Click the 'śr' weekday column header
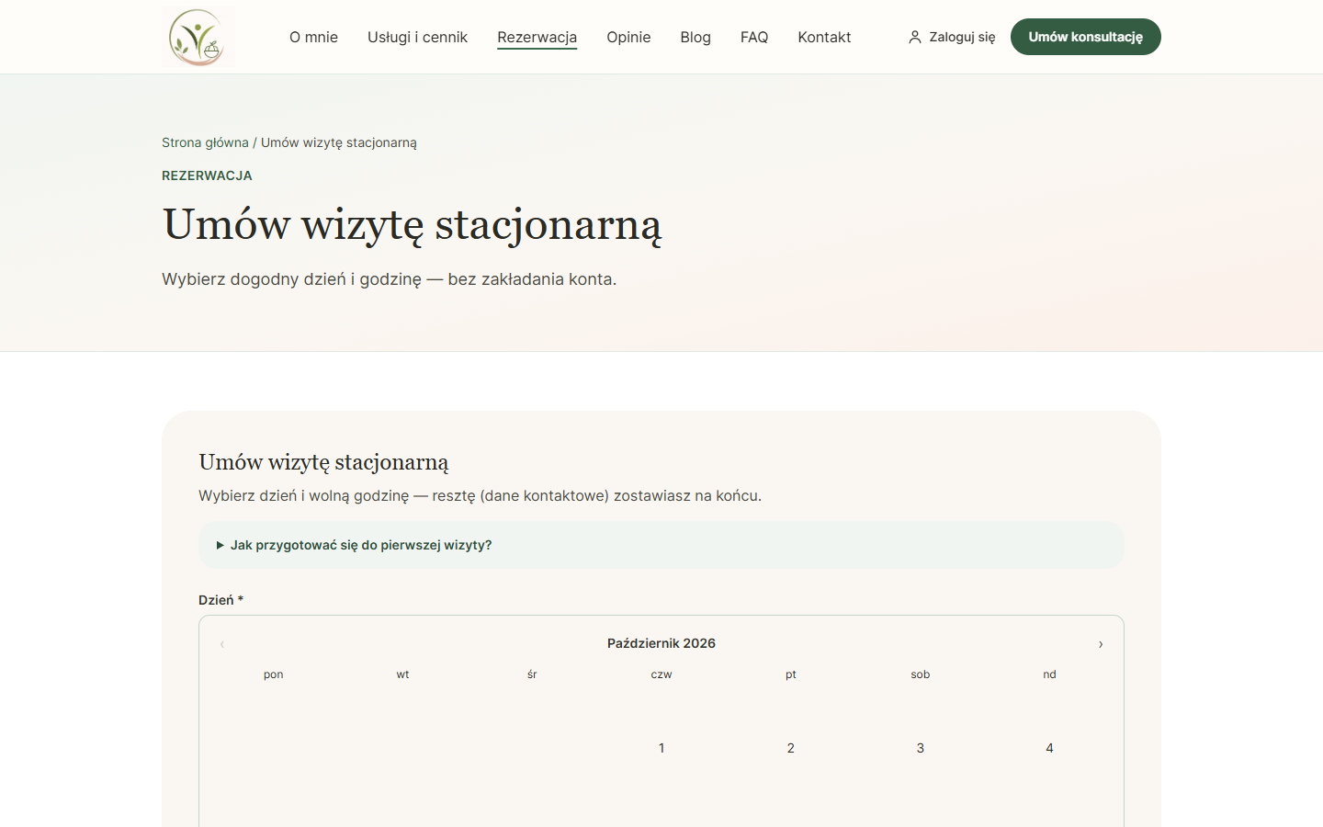 pyautogui.click(x=532, y=674)
